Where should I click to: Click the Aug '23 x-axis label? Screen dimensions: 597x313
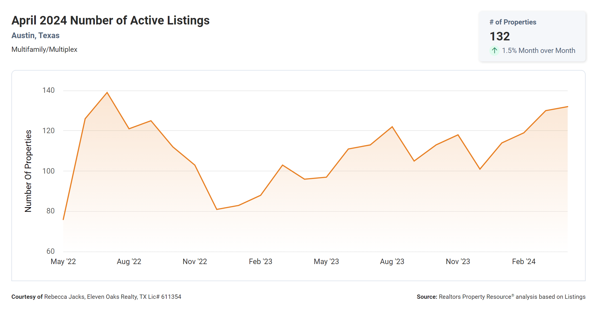click(392, 261)
